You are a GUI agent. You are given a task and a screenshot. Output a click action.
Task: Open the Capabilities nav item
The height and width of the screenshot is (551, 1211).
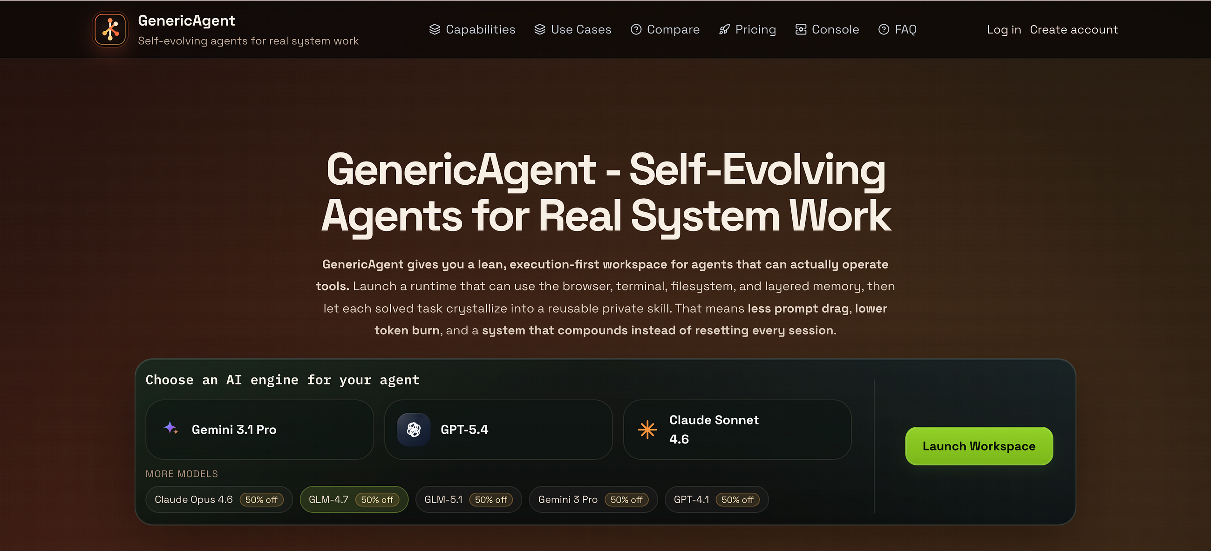click(x=472, y=30)
